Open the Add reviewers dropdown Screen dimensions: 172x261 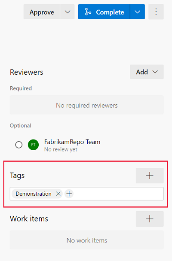click(147, 72)
